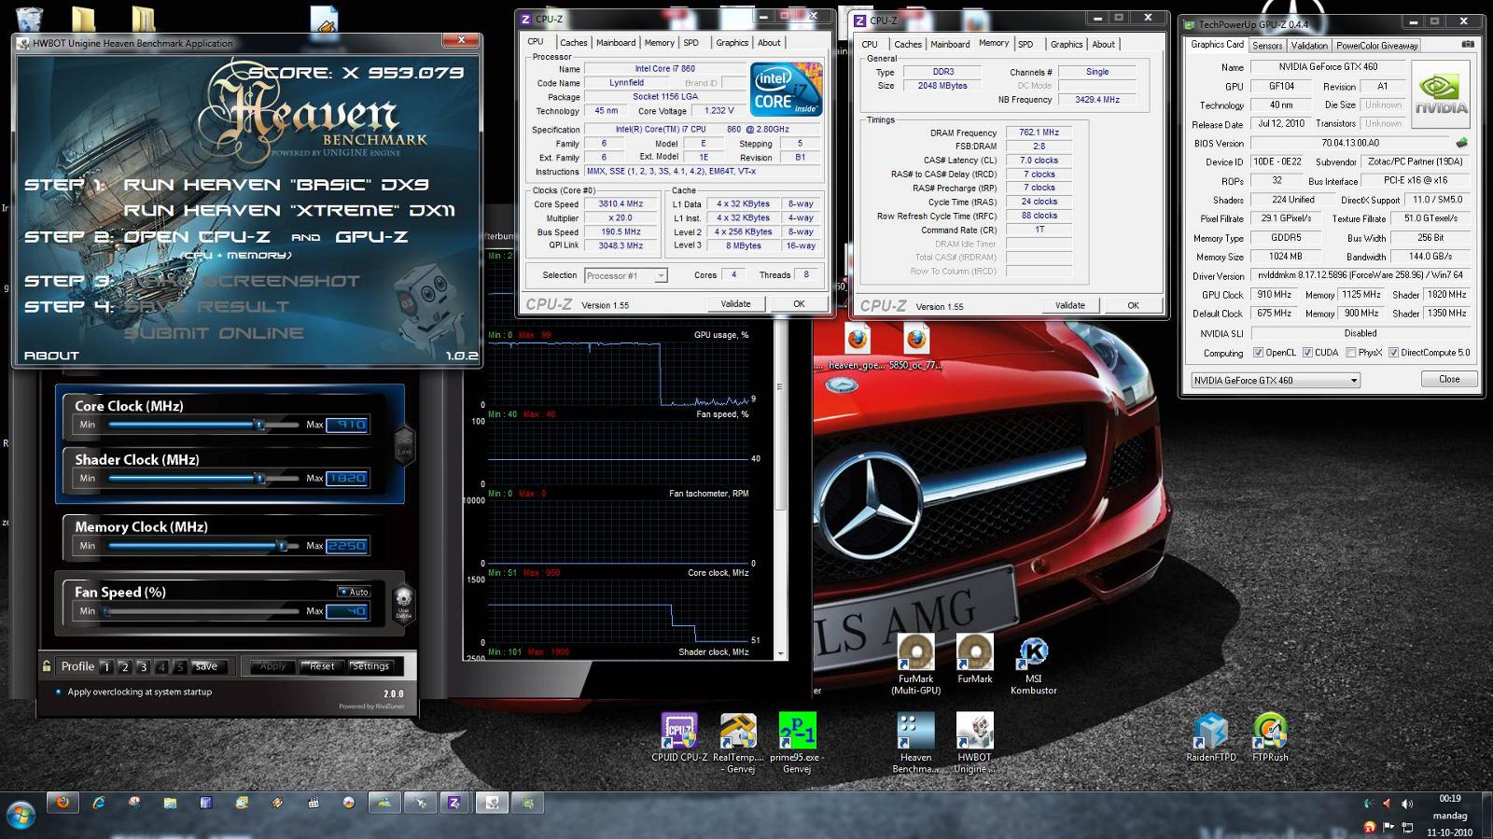The width and height of the screenshot is (1493, 839).
Task: Open Graphics tab in right CPU-Z window
Action: [x=1067, y=44]
